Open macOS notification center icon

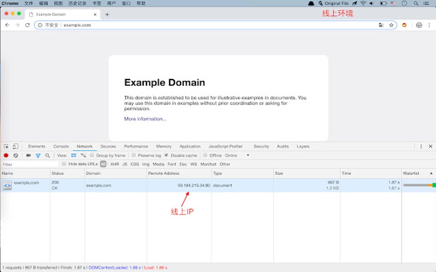(426, 3)
